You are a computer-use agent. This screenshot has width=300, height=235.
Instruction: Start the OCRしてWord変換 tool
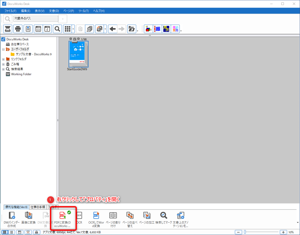pyautogui.click(x=96, y=219)
